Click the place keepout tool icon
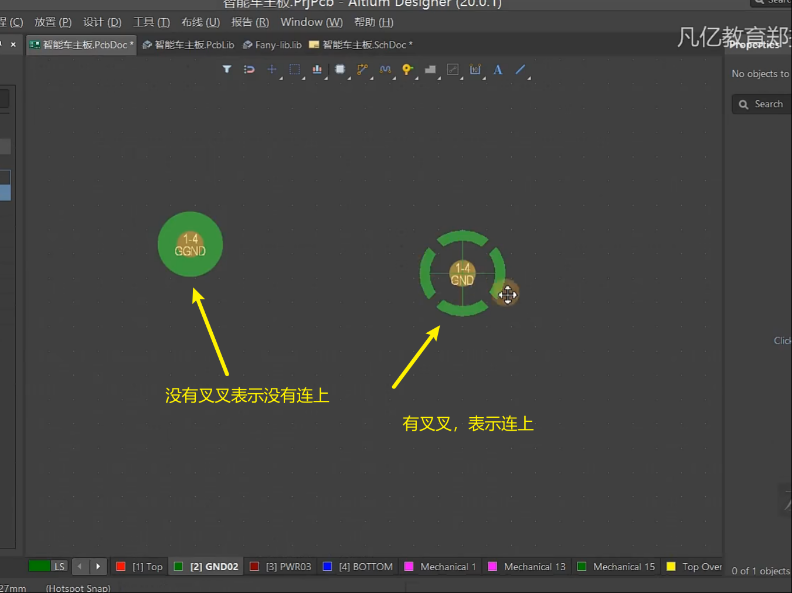The height and width of the screenshot is (593, 792). 453,69
